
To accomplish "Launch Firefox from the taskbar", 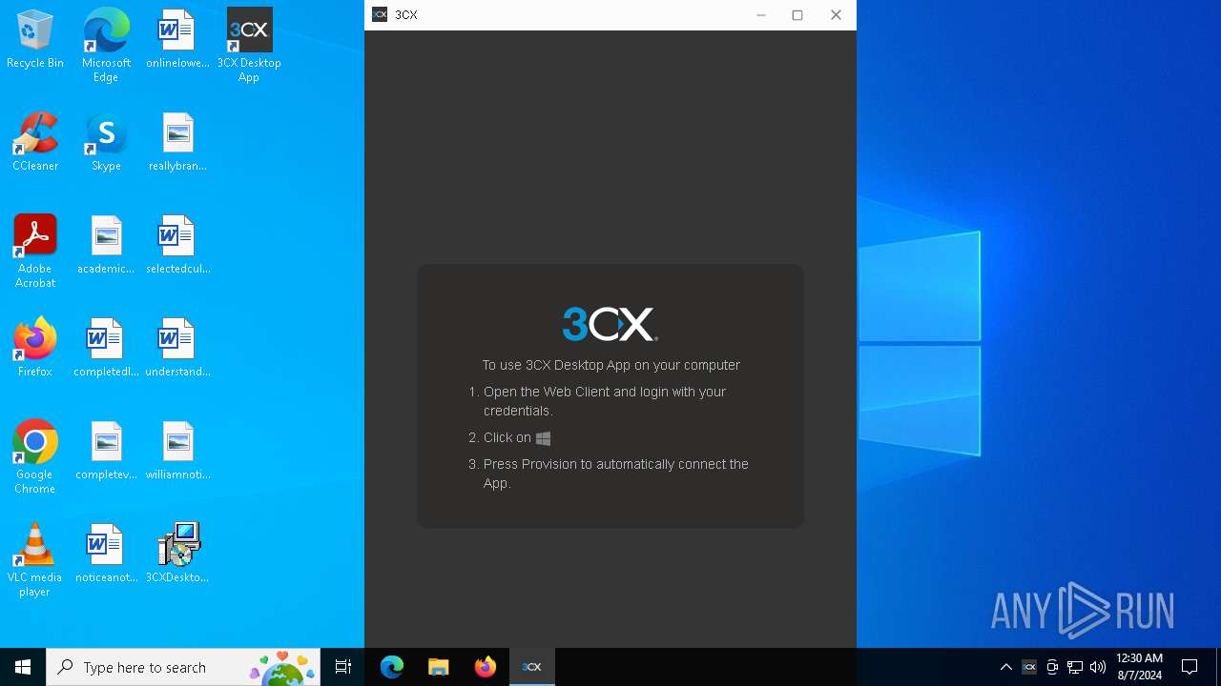I will 486,667.
